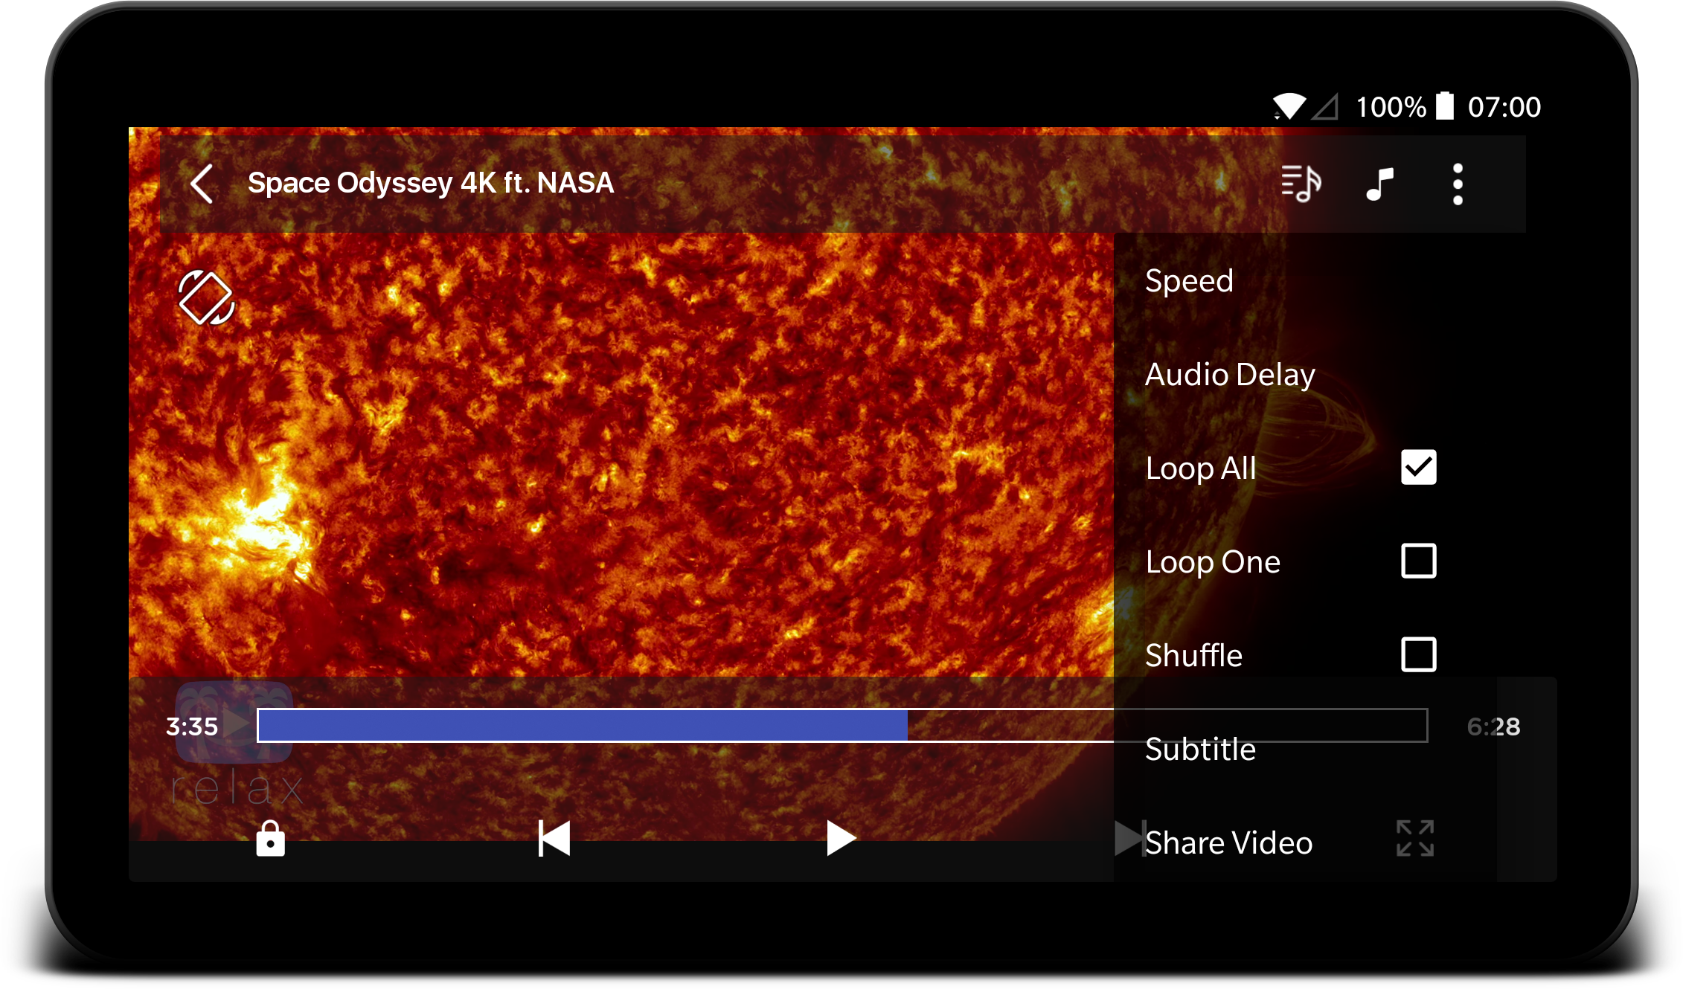This screenshot has height=989, width=1683.
Task: Open the three-dot overflow menu
Action: tap(1458, 184)
